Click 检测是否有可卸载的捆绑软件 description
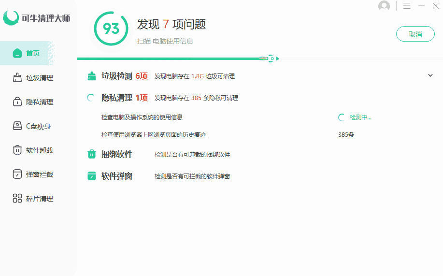 (x=192, y=154)
